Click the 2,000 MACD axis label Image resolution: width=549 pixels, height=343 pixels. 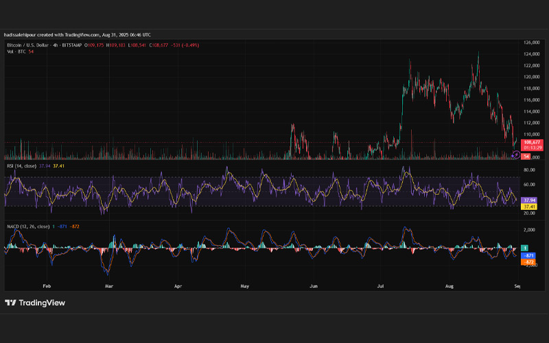(529, 230)
